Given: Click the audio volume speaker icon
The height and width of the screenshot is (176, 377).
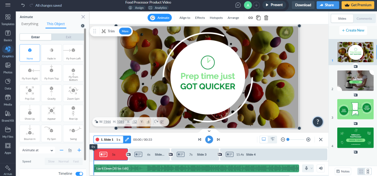Looking at the screenshot, I should coord(321,168).
